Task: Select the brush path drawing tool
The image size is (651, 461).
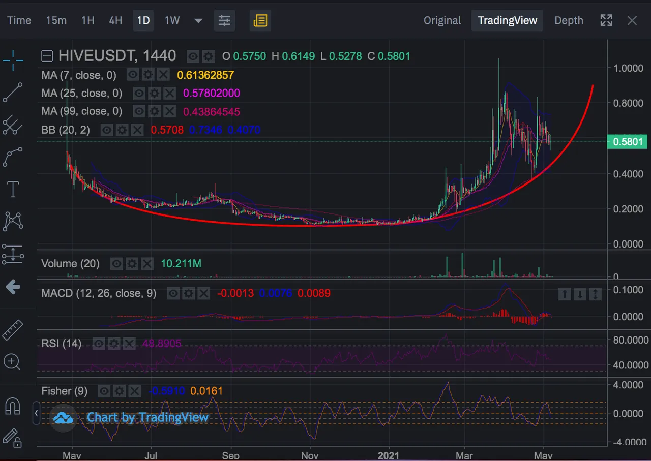Action: pyautogui.click(x=13, y=157)
